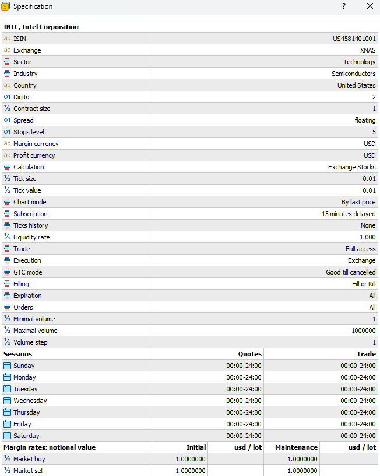380x476 pixels.
Task: Select the XNAS exchange value
Action: tap(368, 50)
